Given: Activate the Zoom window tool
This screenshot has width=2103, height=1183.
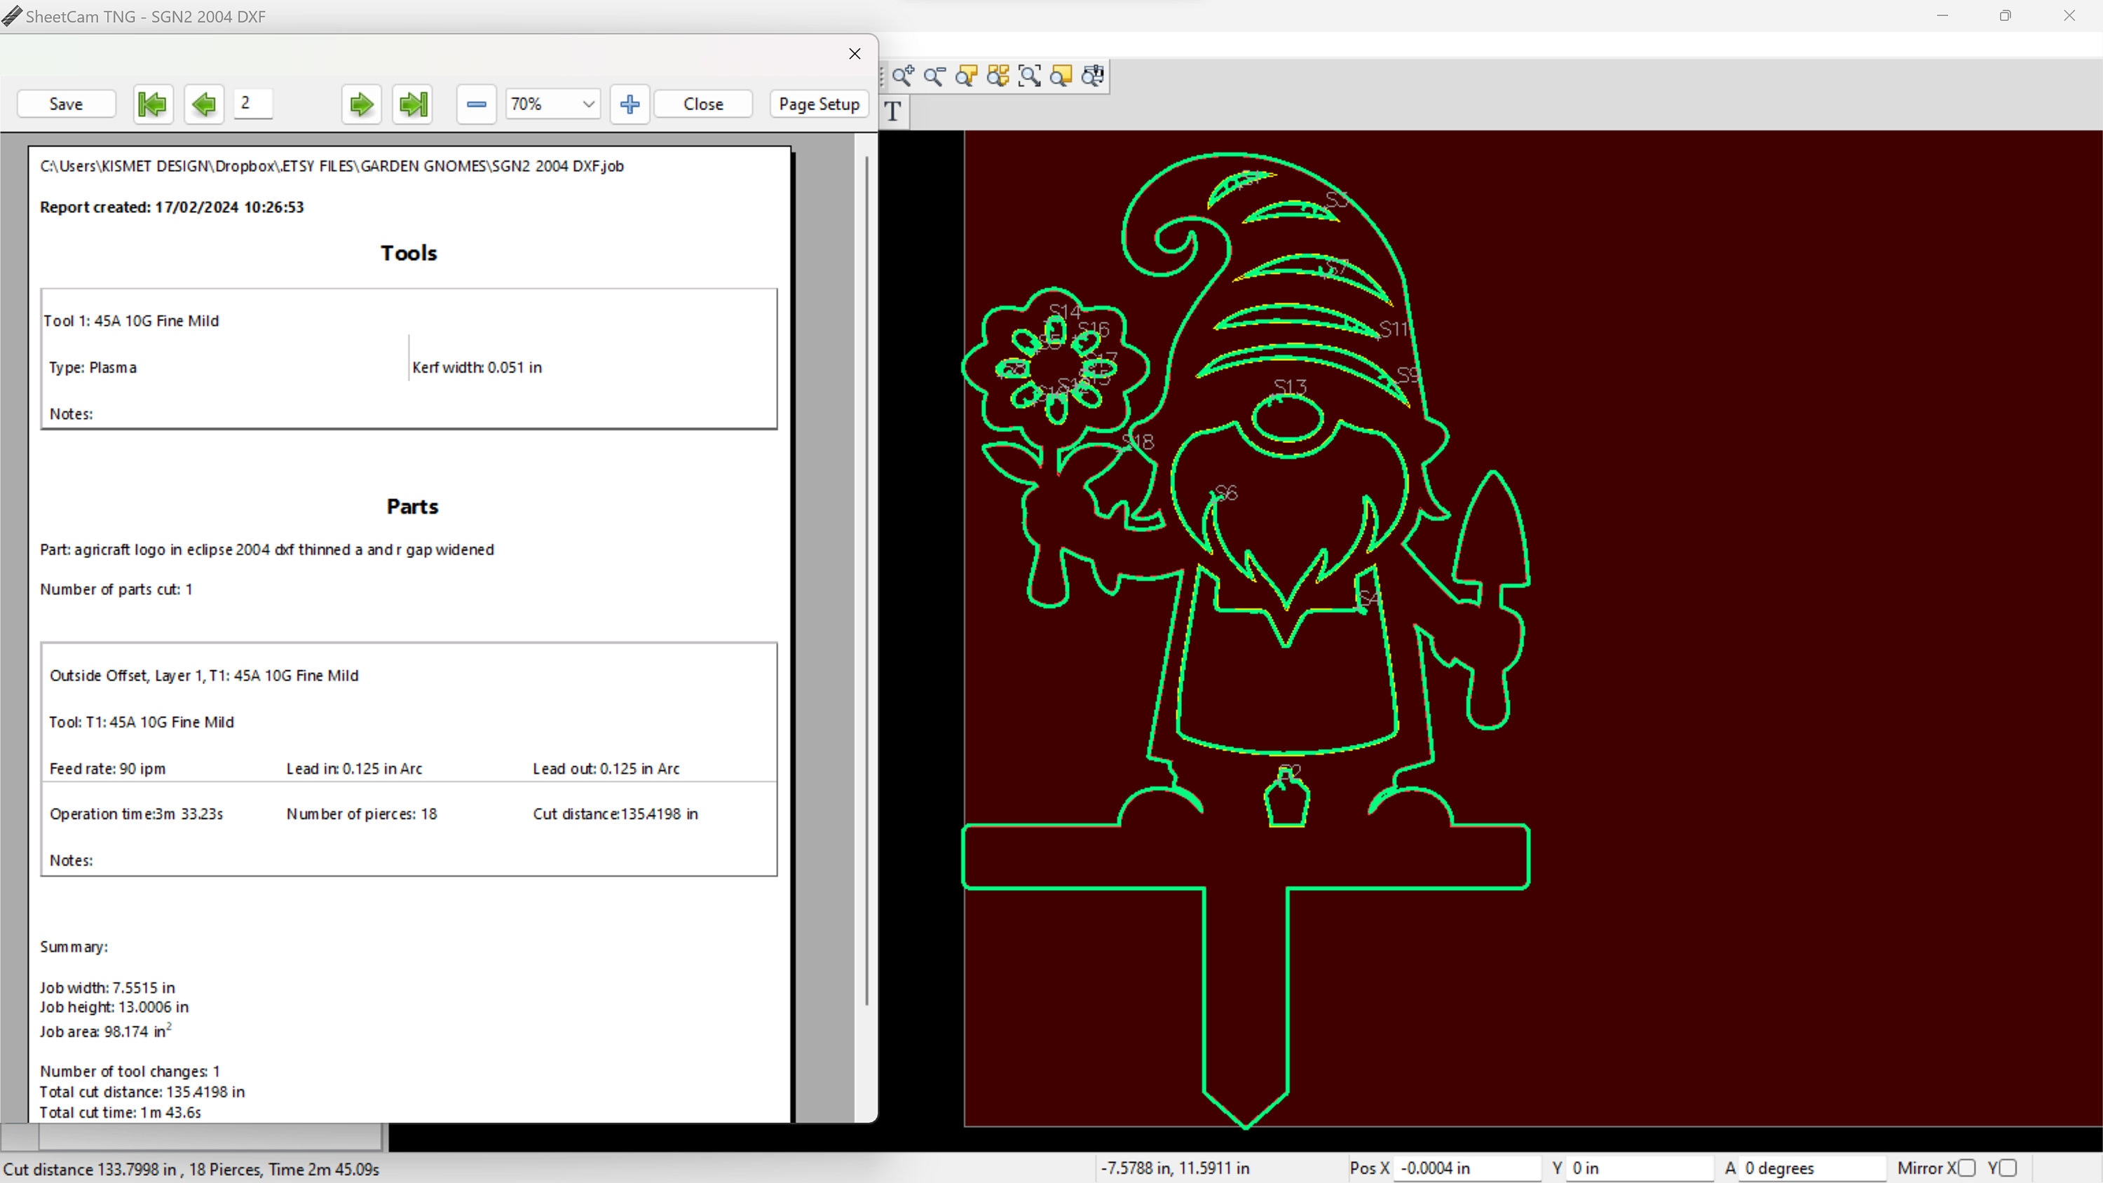Looking at the screenshot, I should point(1030,76).
